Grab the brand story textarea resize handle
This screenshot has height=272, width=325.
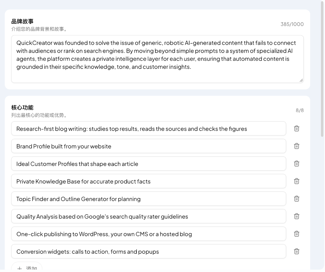(x=301, y=80)
